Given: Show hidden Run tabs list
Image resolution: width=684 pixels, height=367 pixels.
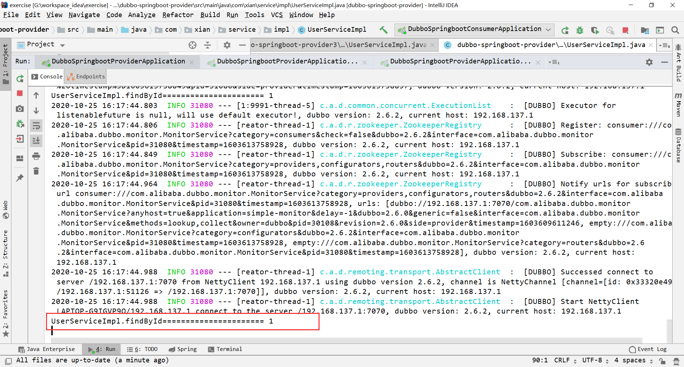Looking at the screenshot, I should (554, 62).
